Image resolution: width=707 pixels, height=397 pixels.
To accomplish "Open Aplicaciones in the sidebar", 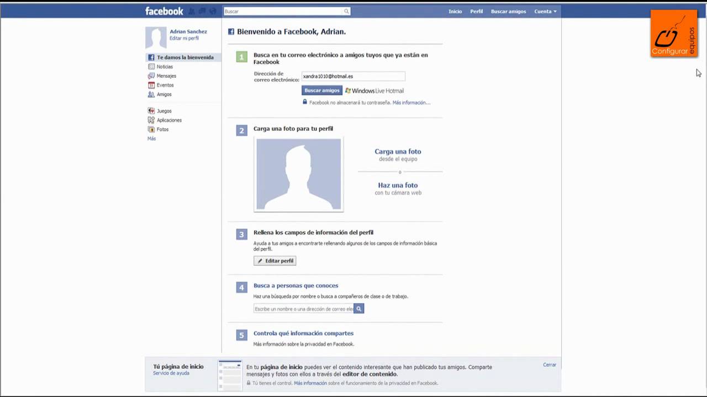I will point(169,120).
